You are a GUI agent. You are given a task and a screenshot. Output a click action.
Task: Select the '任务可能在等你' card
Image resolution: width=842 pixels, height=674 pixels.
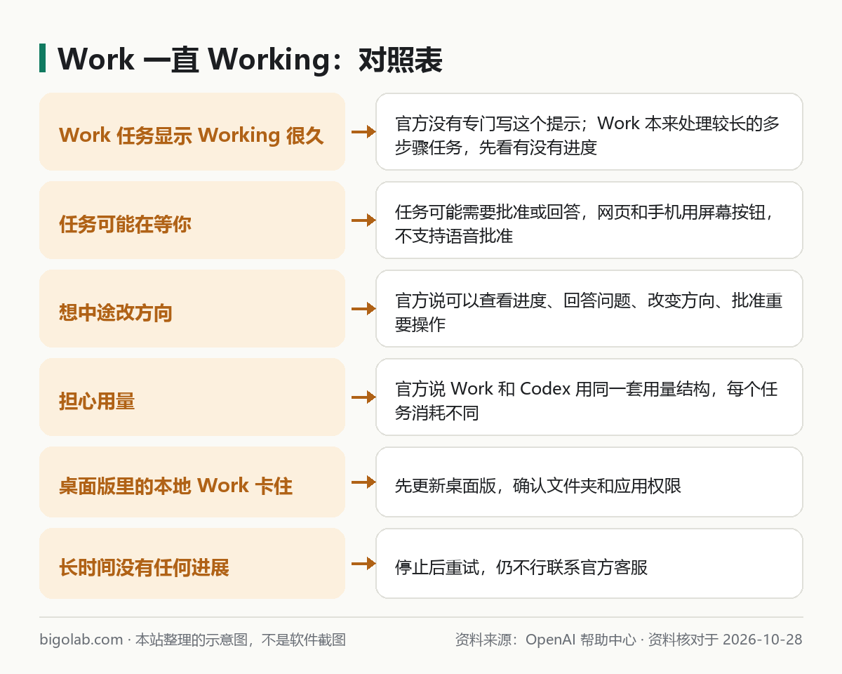click(192, 220)
